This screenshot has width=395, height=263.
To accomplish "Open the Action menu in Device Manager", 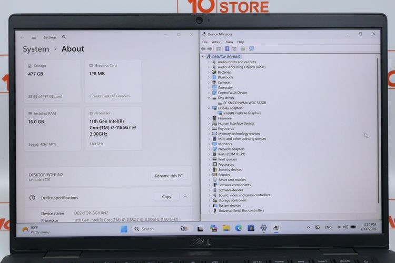I will click(216, 42).
